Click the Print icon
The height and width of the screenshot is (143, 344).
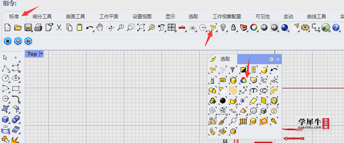38,27
